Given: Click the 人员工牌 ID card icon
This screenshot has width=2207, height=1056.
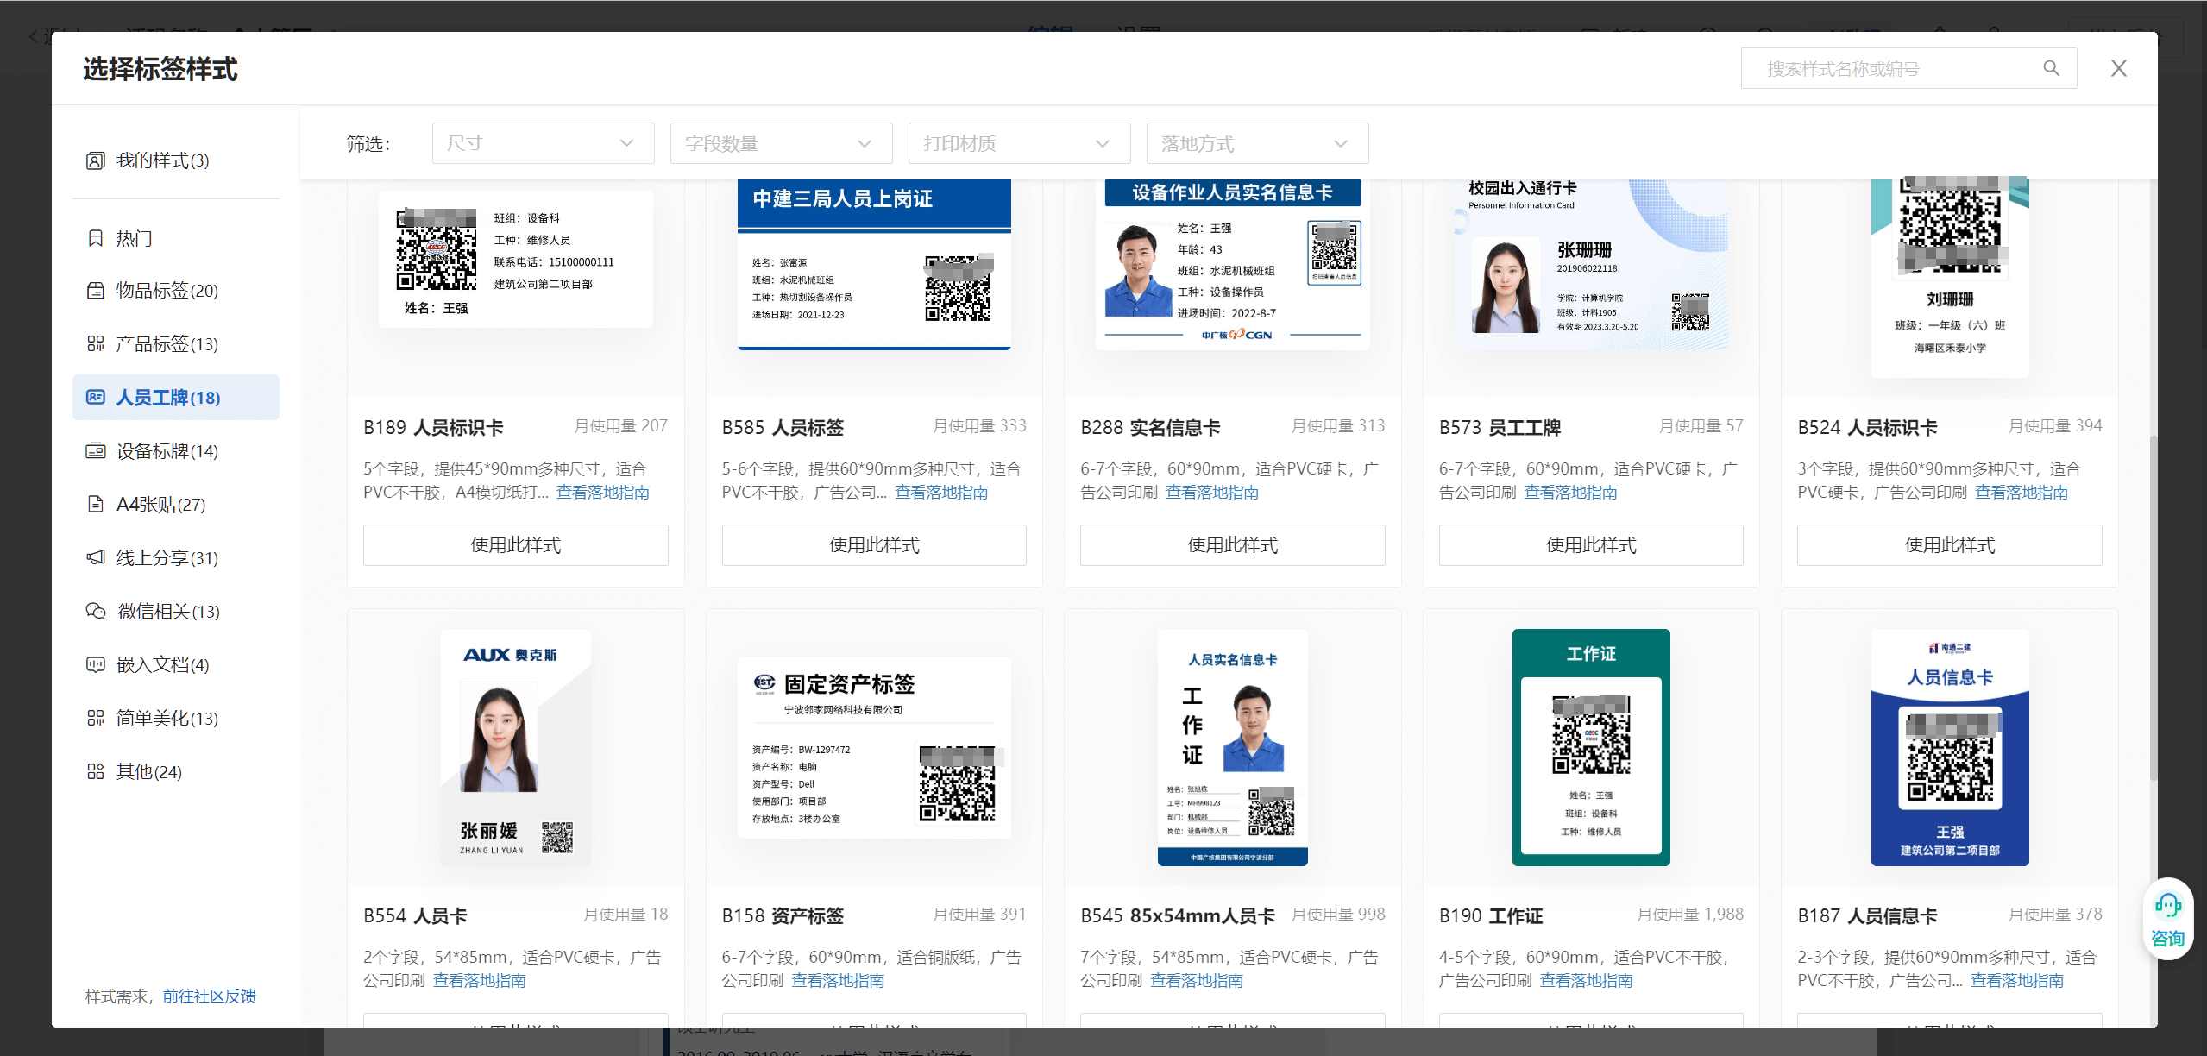Looking at the screenshot, I should [x=95, y=397].
